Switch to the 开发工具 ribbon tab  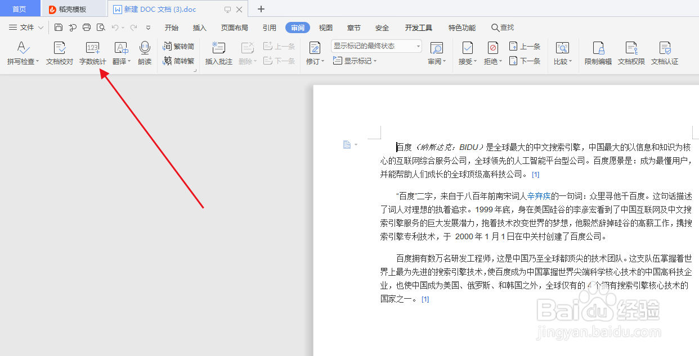click(419, 28)
